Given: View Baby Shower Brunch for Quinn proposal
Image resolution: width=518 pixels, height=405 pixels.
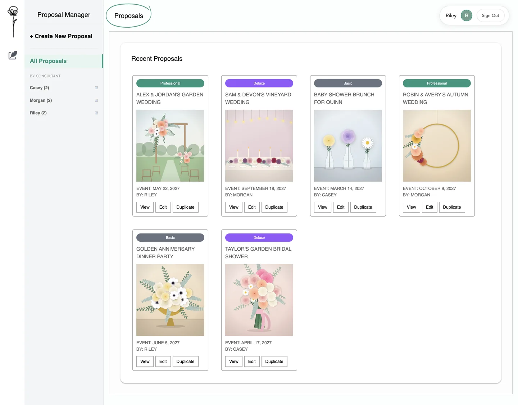Looking at the screenshot, I should tap(323, 207).
